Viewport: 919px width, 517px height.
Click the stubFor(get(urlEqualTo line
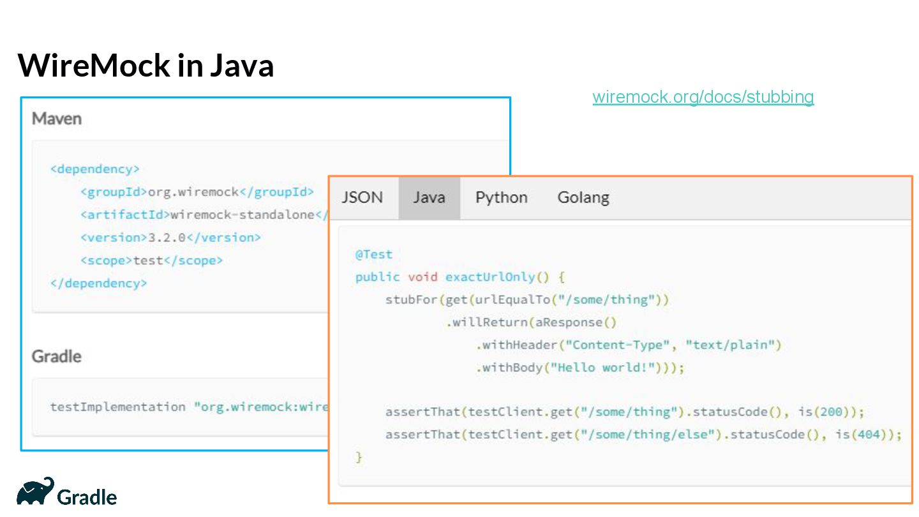pos(527,300)
